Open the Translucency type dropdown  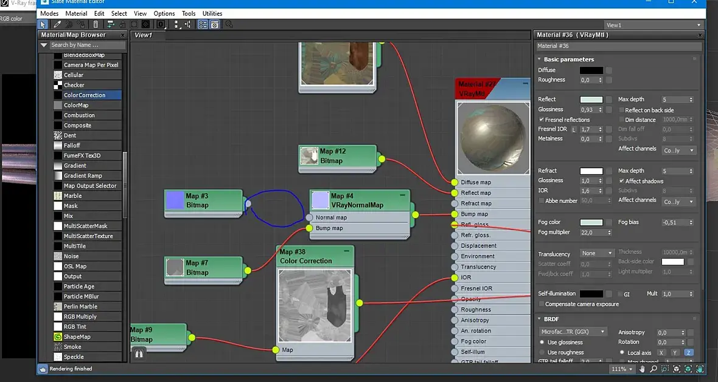point(597,253)
